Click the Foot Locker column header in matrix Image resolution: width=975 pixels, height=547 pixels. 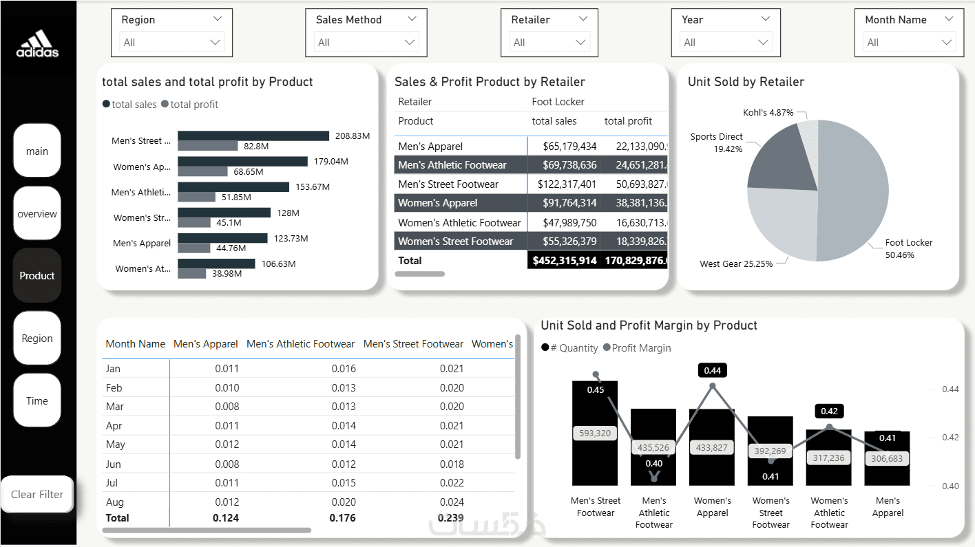(x=558, y=102)
